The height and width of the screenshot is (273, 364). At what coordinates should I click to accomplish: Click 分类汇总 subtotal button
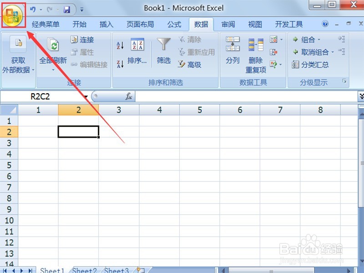[x=310, y=65]
